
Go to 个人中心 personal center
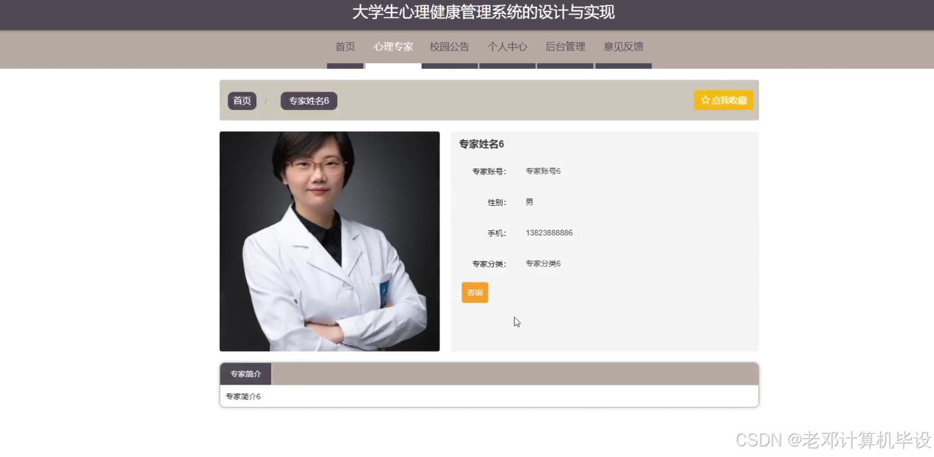pyautogui.click(x=507, y=46)
